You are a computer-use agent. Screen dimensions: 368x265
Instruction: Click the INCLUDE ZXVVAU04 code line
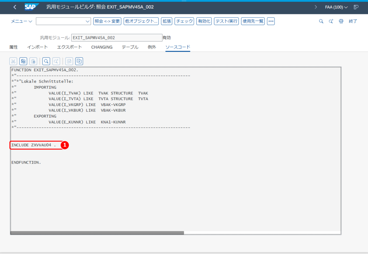coord(34,145)
